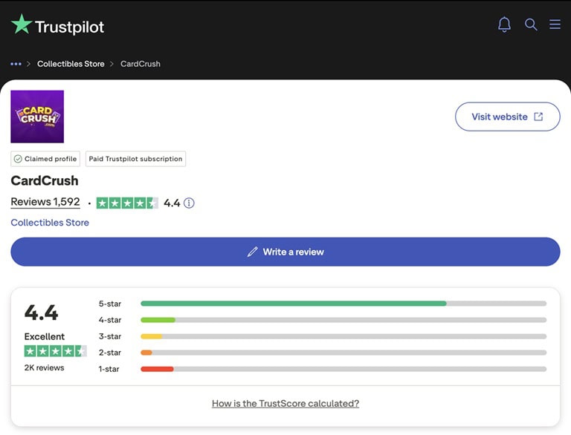Click the Claimed profile badge
Viewport: 571px width, 435px height.
click(x=45, y=159)
